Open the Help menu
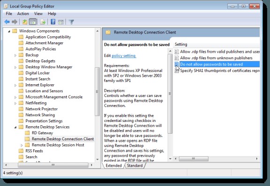The height and width of the screenshot is (186, 270). 52,14
